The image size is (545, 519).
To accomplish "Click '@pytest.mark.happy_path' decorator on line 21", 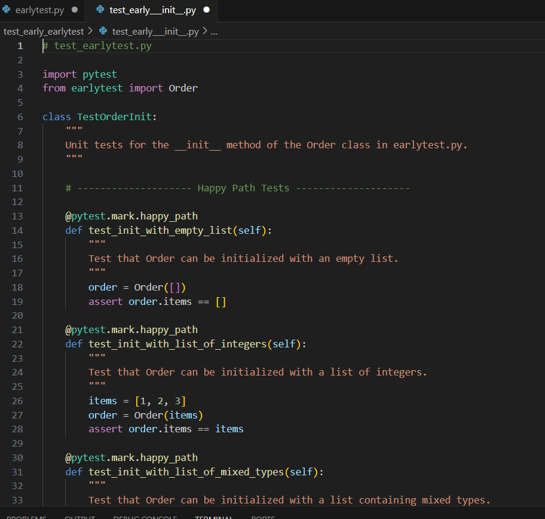I will [x=131, y=330].
